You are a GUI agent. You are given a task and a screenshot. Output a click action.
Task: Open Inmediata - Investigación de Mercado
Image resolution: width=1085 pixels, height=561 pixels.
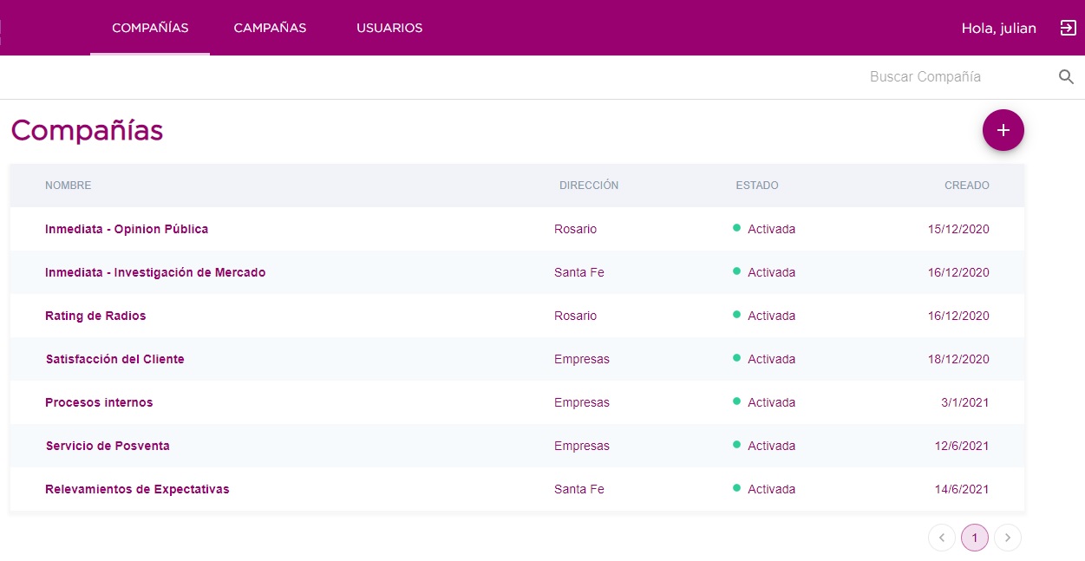click(x=155, y=272)
